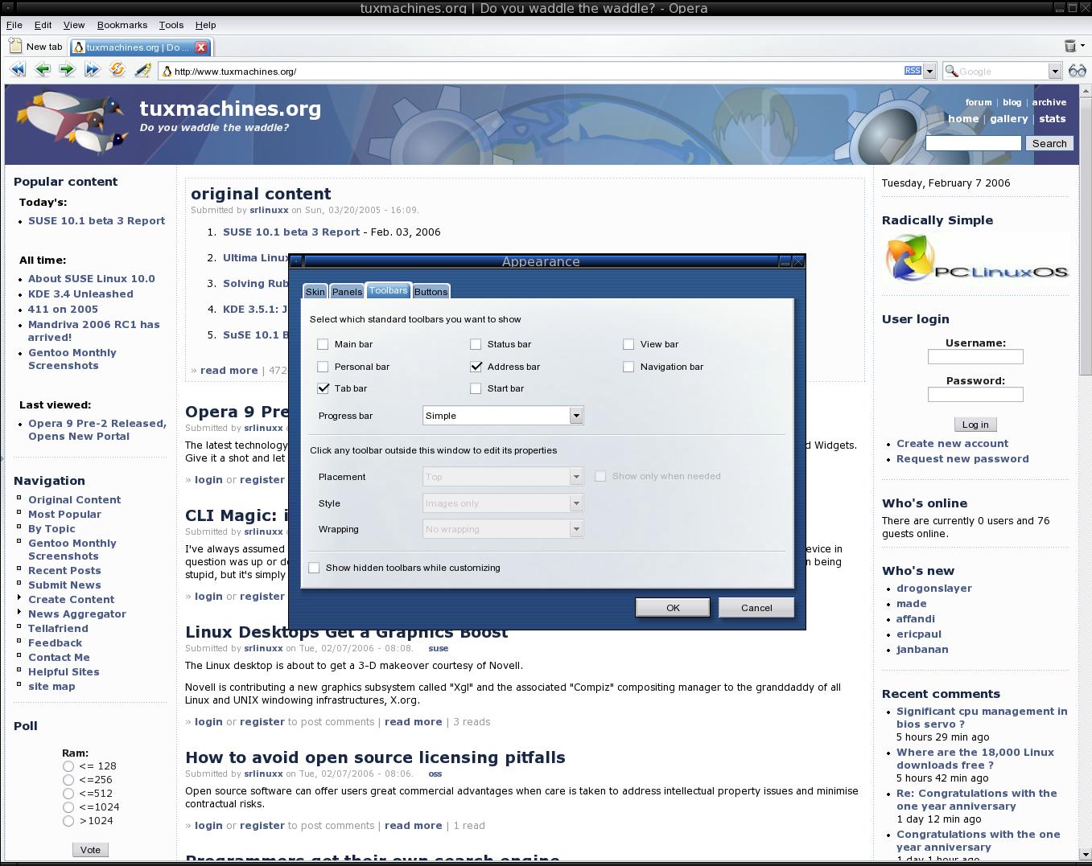The height and width of the screenshot is (866, 1092).
Task: Open the Google search engine dropdown
Action: click(1054, 71)
